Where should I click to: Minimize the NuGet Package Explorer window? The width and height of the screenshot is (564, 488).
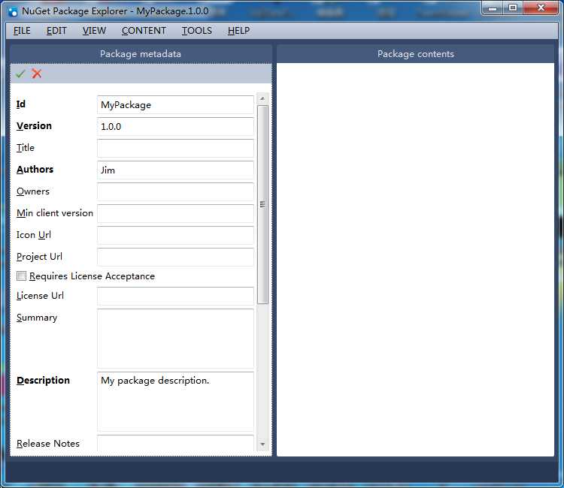493,8
